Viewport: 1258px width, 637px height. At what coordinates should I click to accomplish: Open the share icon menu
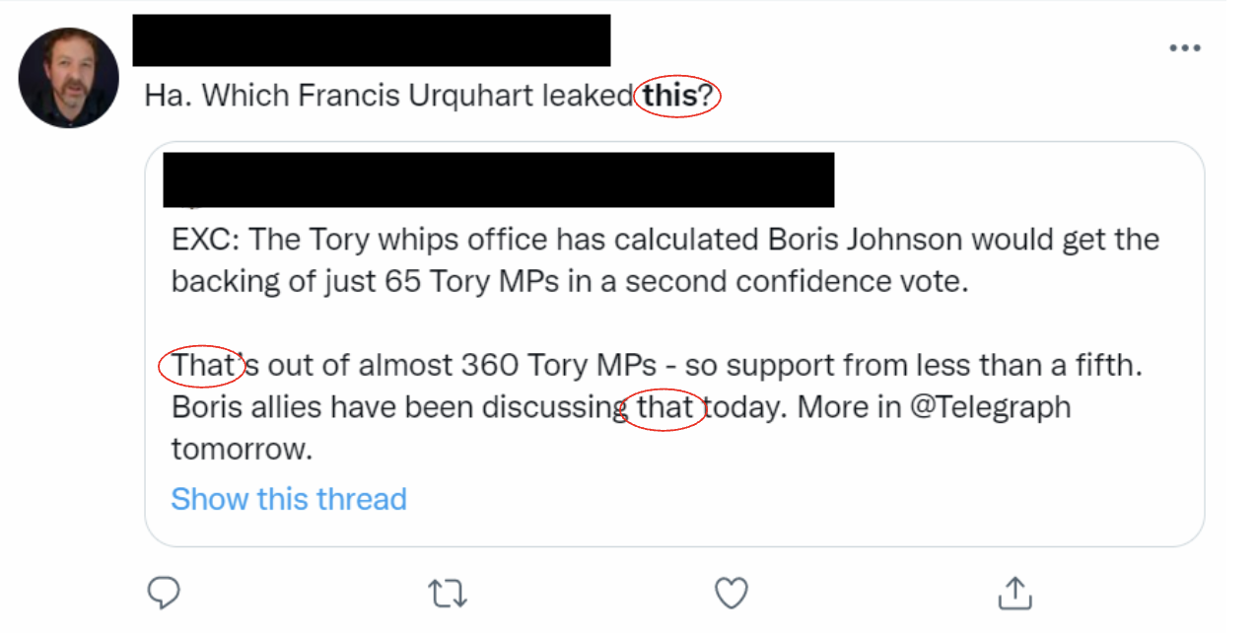1014,593
